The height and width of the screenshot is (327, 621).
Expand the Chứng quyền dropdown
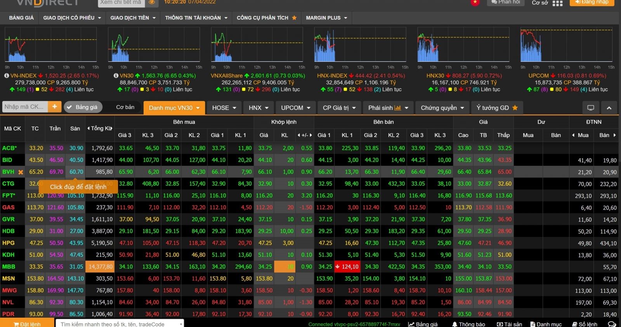(442, 108)
